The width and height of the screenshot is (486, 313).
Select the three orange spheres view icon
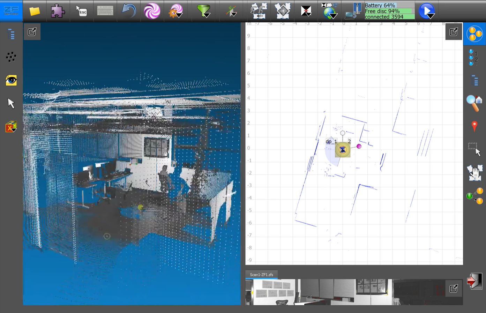pyautogui.click(x=474, y=34)
